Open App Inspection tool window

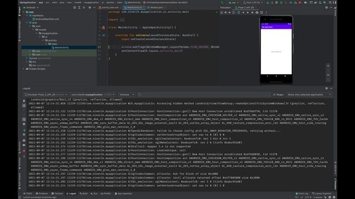point(124,193)
